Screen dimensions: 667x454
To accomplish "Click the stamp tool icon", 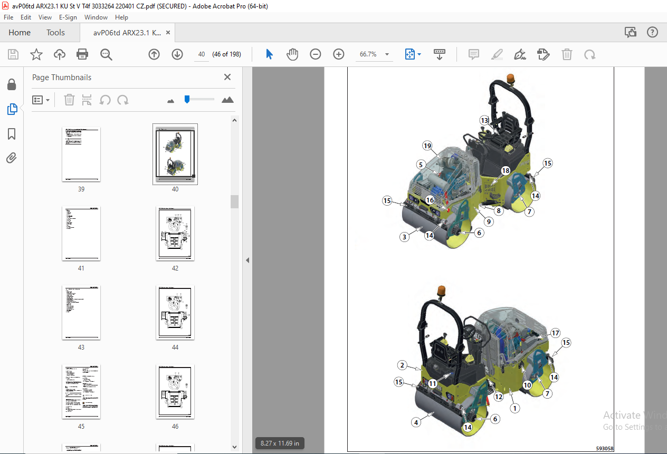I will 544,54.
